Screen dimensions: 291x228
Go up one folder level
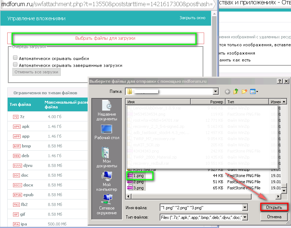point(236,92)
